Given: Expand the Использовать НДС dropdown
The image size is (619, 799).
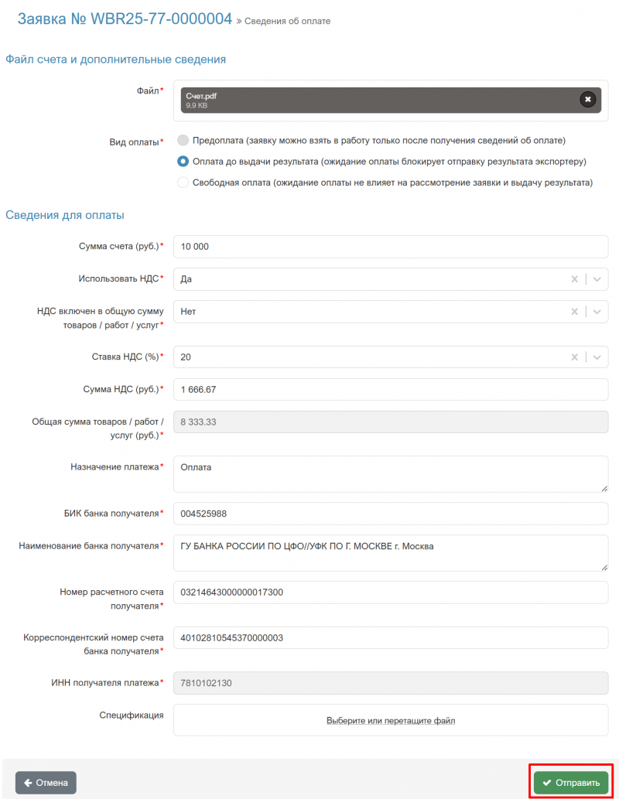Looking at the screenshot, I should [x=597, y=279].
